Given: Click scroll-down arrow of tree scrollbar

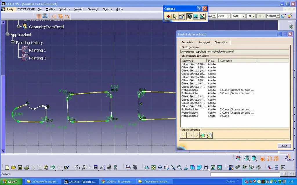Looking at the screenshot, I should click(x=3, y=151).
